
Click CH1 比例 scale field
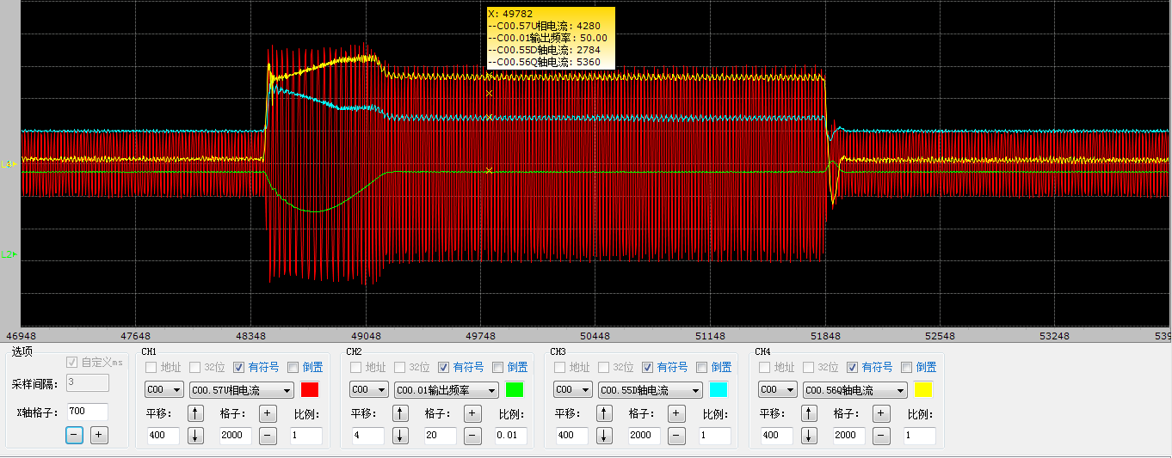(x=306, y=436)
